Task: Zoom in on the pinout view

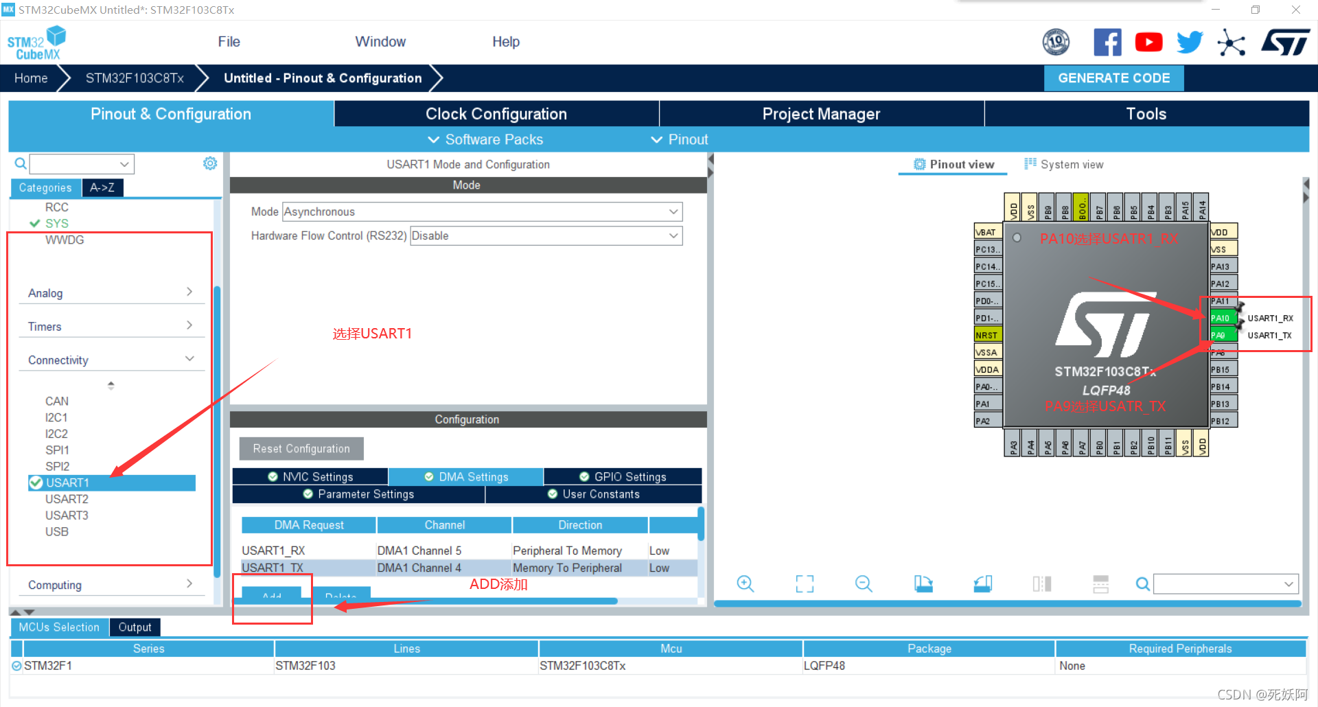Action: [745, 584]
